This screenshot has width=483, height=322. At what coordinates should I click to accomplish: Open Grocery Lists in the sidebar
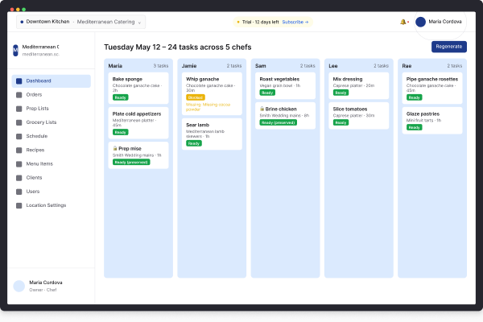(x=52, y=122)
